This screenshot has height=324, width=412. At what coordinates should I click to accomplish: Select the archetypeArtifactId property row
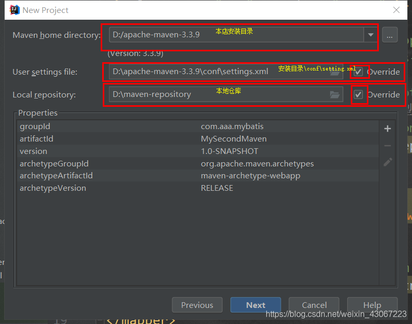pyautogui.click(x=198, y=176)
